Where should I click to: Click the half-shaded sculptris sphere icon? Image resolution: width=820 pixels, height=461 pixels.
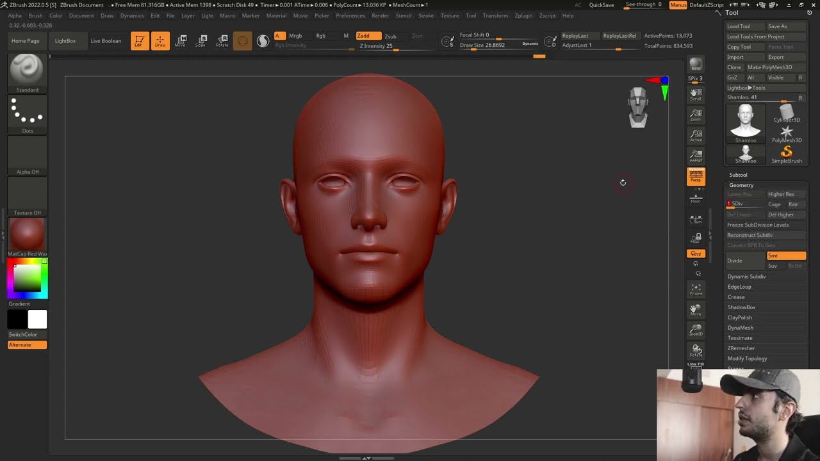click(x=263, y=41)
